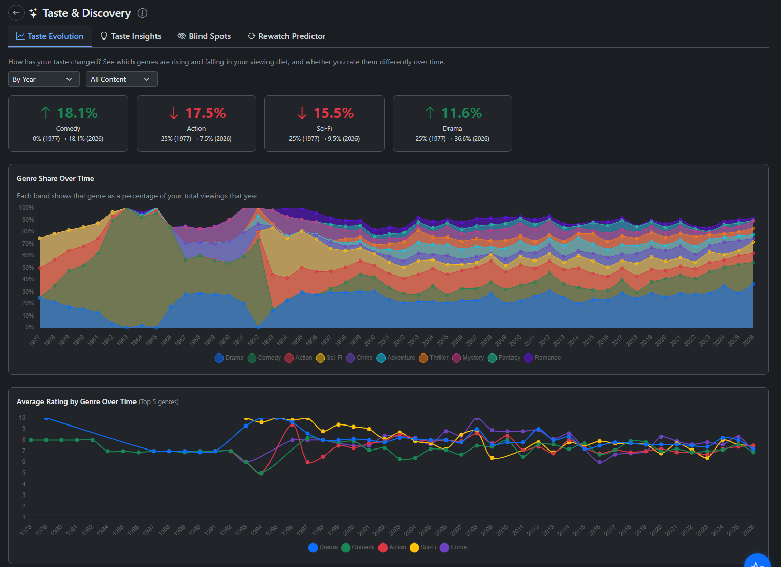Click the info icon beside Taste & Discovery
Image resolution: width=781 pixels, height=567 pixels.
click(x=143, y=13)
